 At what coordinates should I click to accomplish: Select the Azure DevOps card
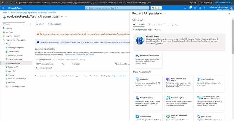pyautogui.click(x=209, y=117)
